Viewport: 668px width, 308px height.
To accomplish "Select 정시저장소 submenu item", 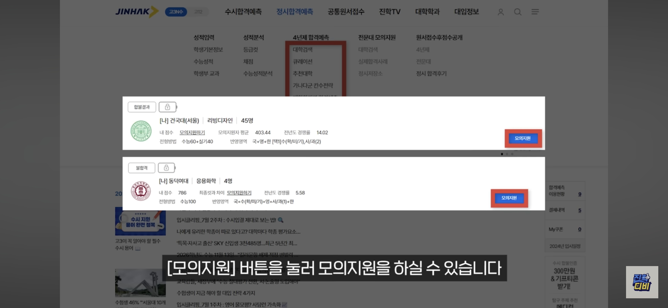I will tap(370, 74).
